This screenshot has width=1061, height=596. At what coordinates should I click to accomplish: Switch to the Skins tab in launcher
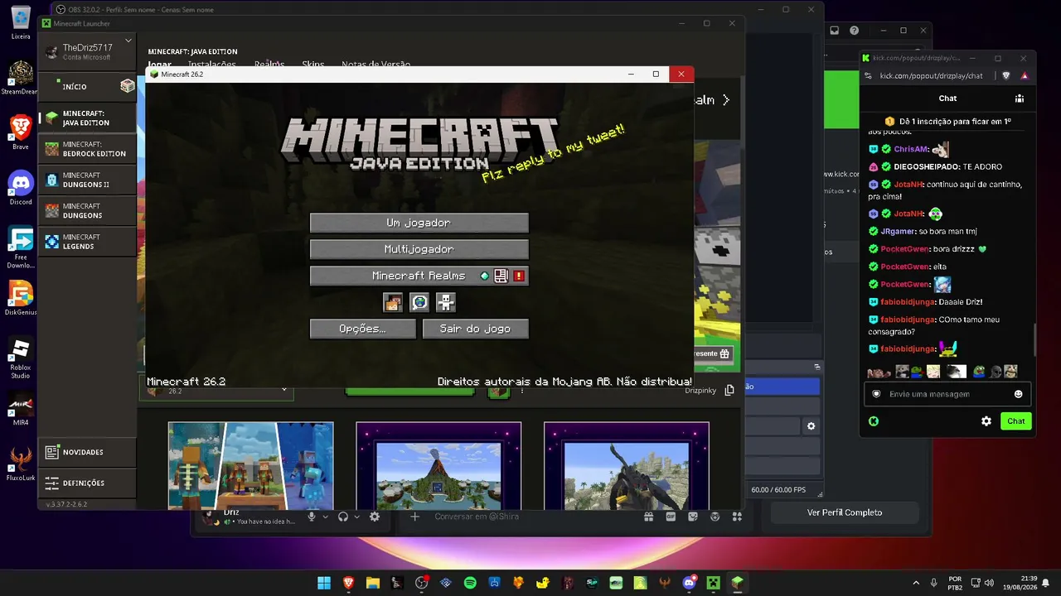[x=313, y=65]
